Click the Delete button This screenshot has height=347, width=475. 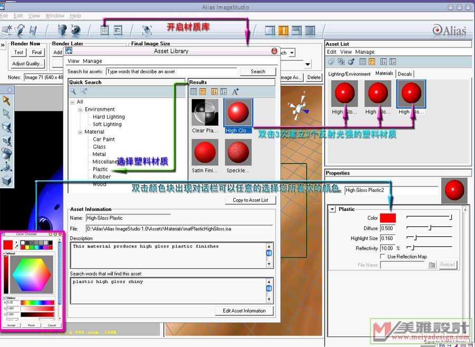[313, 77]
